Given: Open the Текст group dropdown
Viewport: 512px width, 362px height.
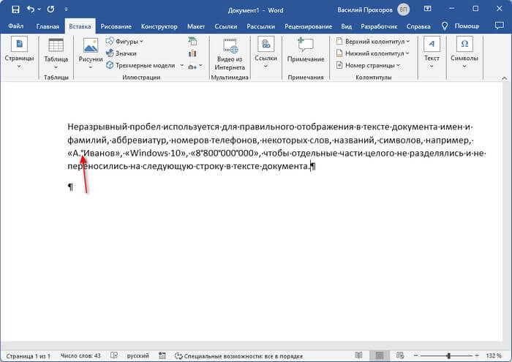Looking at the screenshot, I should (432, 53).
